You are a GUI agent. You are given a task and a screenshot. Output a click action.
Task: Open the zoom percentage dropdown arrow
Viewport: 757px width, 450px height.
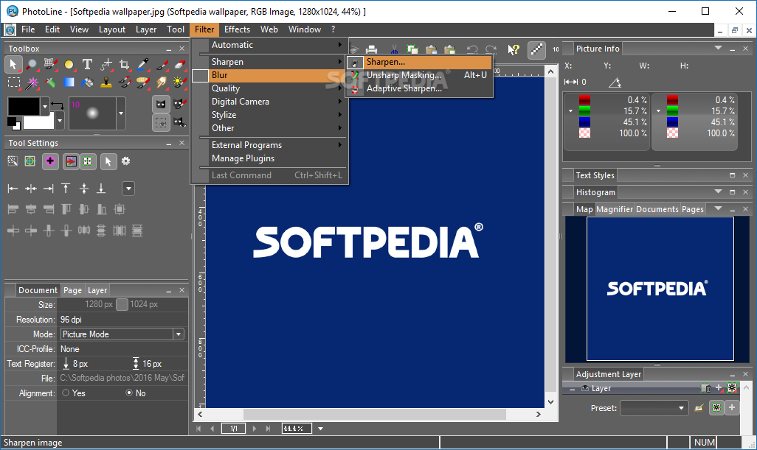[320, 429]
